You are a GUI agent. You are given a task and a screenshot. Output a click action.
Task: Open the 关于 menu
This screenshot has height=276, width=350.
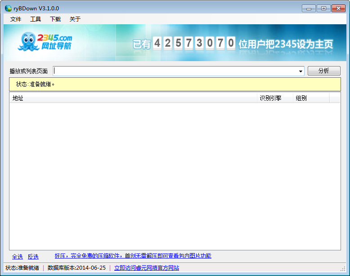75,19
